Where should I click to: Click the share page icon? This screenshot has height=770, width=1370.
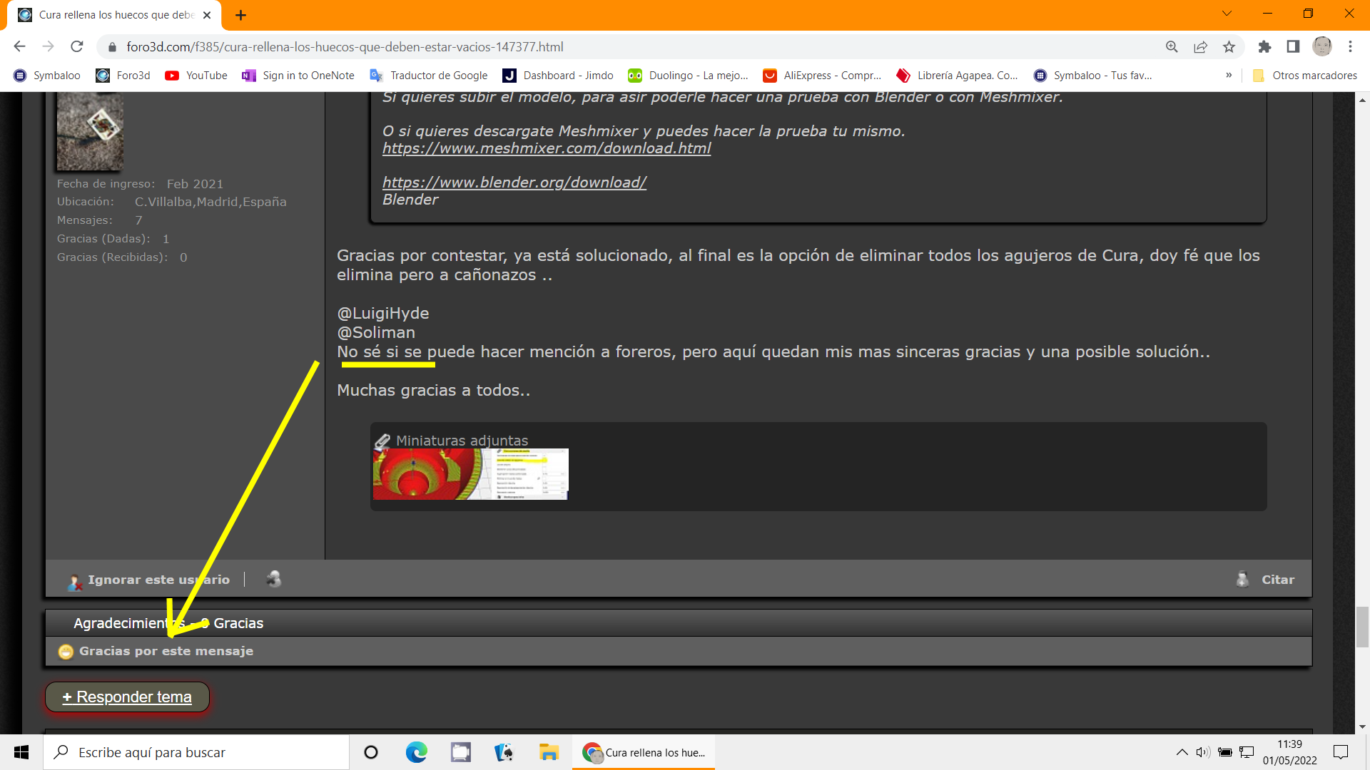tap(1200, 47)
